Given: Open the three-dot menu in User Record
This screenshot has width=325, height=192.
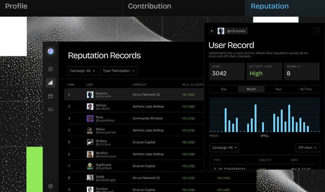Looking at the screenshot, I should [x=316, y=31].
